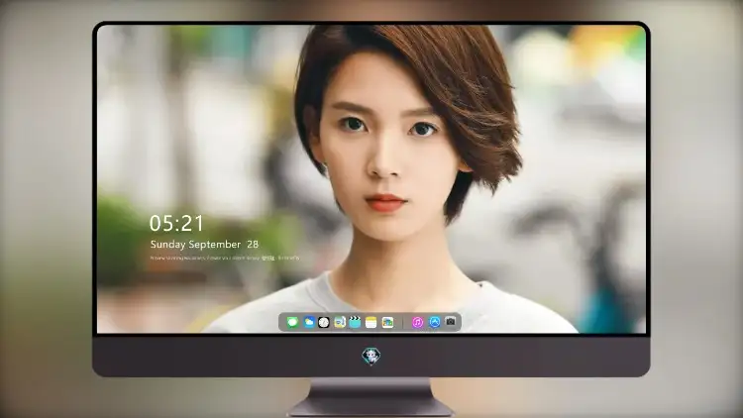This screenshot has width=743, height=418.
Task: Open the Camera app in dock
Action: tap(451, 322)
